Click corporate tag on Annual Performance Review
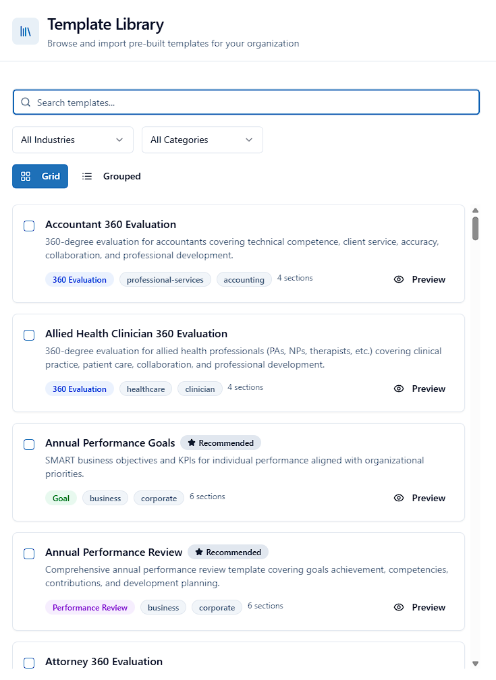 coord(217,608)
